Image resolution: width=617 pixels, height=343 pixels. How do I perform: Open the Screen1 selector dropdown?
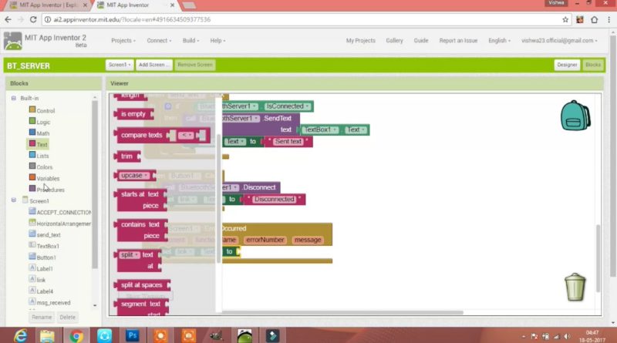point(120,65)
